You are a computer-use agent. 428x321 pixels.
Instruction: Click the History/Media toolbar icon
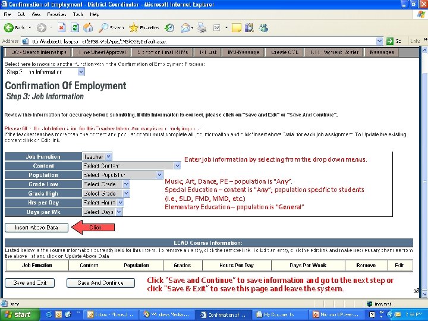(x=169, y=27)
